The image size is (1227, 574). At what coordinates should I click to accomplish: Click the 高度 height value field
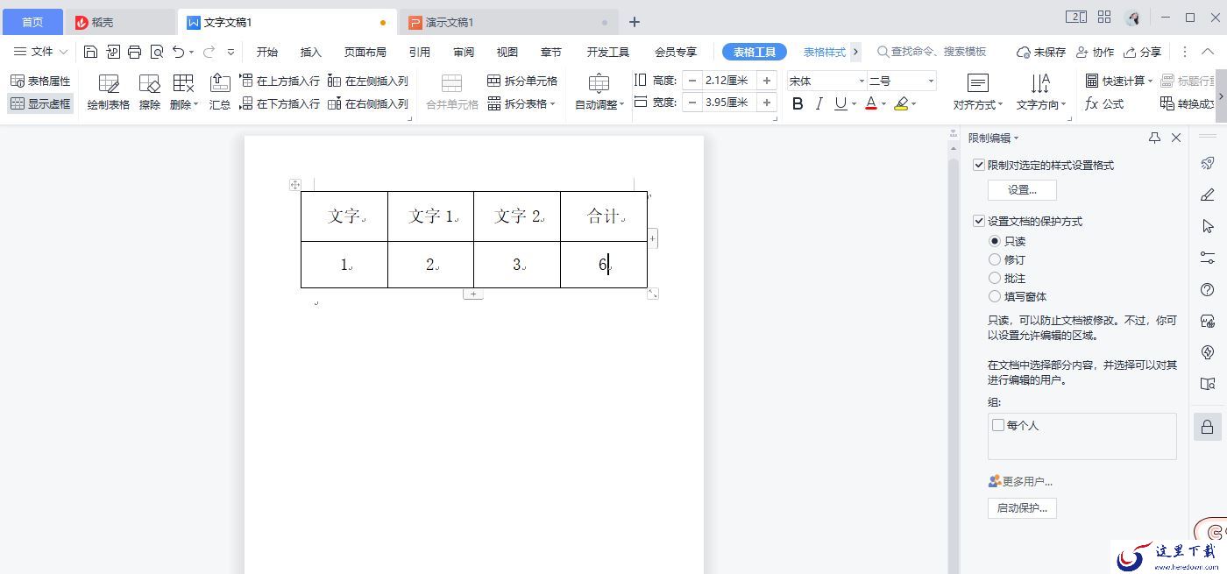pos(729,81)
